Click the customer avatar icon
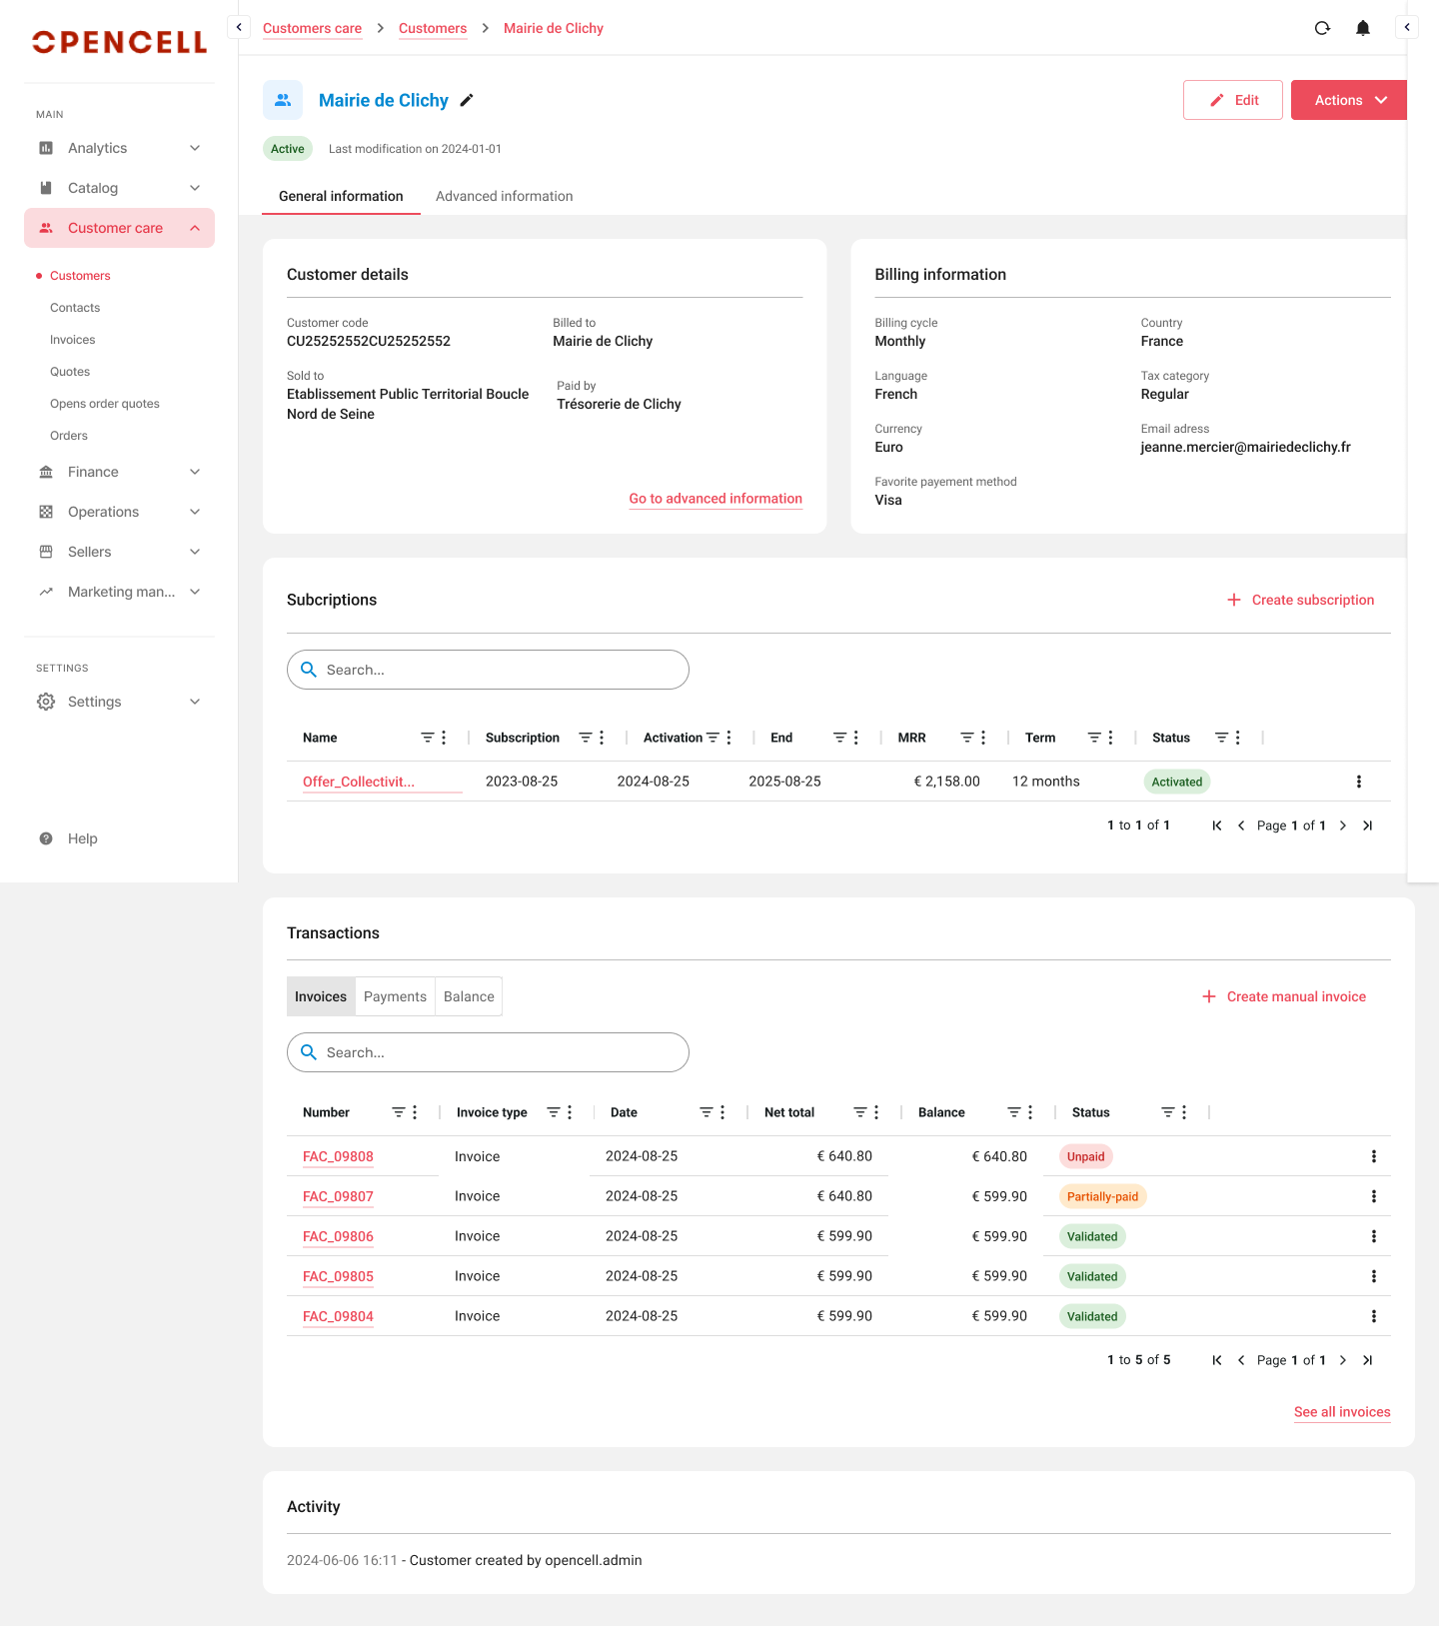This screenshot has width=1439, height=1626. click(x=283, y=100)
